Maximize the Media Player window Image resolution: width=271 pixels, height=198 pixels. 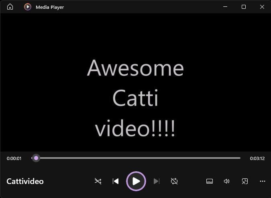[244, 7]
